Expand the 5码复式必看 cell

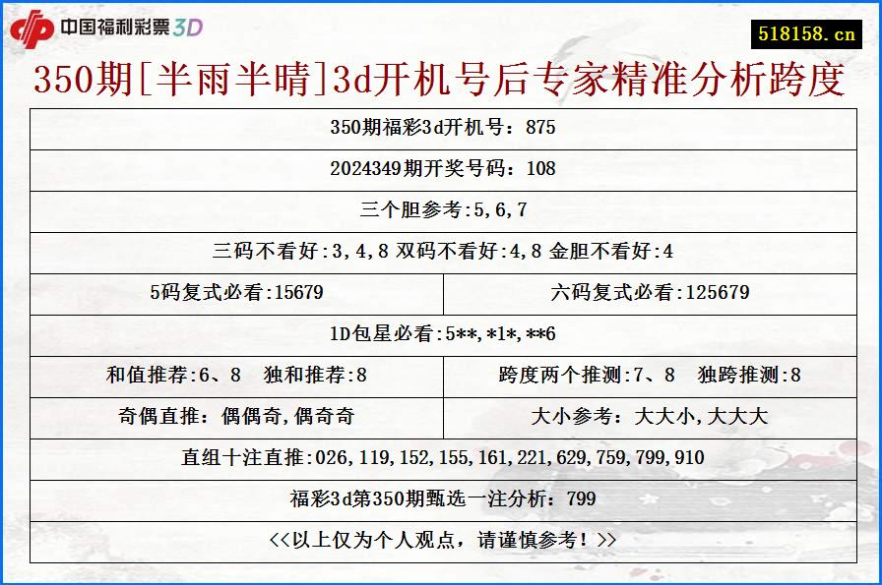pos(236,292)
